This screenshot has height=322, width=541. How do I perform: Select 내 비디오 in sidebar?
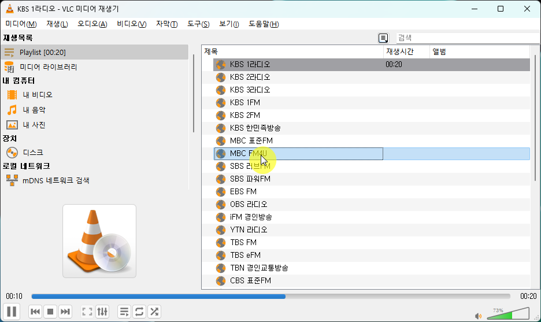(95, 95)
